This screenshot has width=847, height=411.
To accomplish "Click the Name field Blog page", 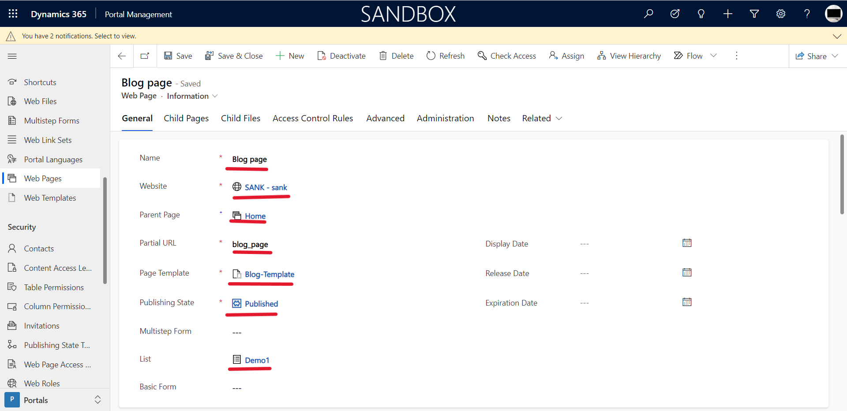I will [249, 159].
